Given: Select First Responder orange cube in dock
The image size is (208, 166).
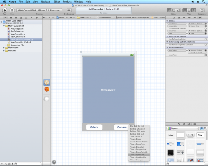Looking at the screenshot, I should tap(47, 89).
